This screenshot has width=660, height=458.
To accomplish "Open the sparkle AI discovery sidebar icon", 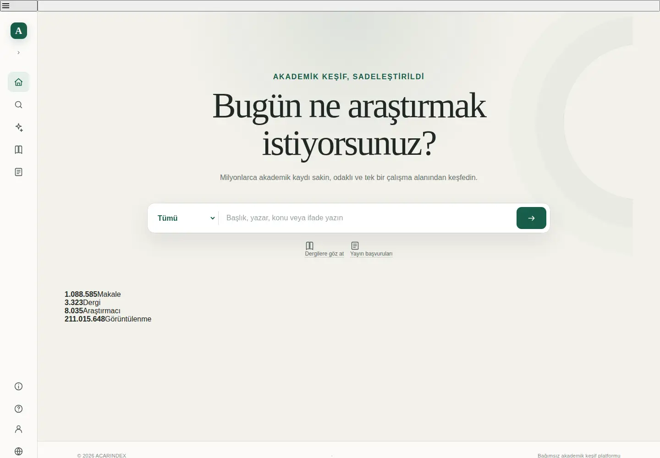I will (19, 127).
